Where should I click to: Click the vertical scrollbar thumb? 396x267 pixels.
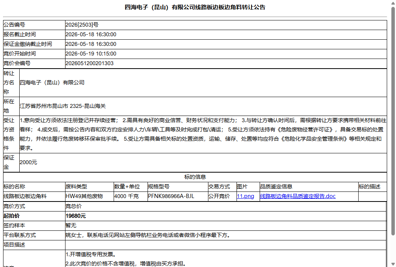tap(393, 121)
